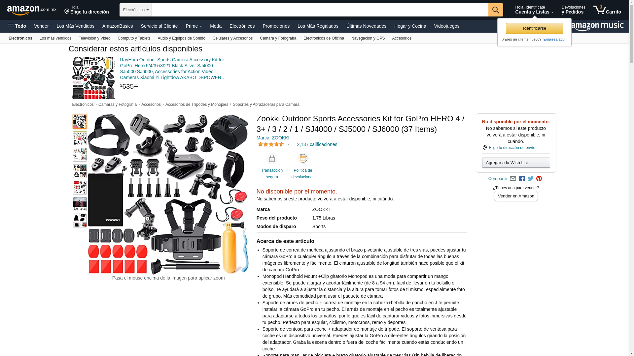Expand the Prime menu dropdown
634x356 pixels.
pos(194,26)
